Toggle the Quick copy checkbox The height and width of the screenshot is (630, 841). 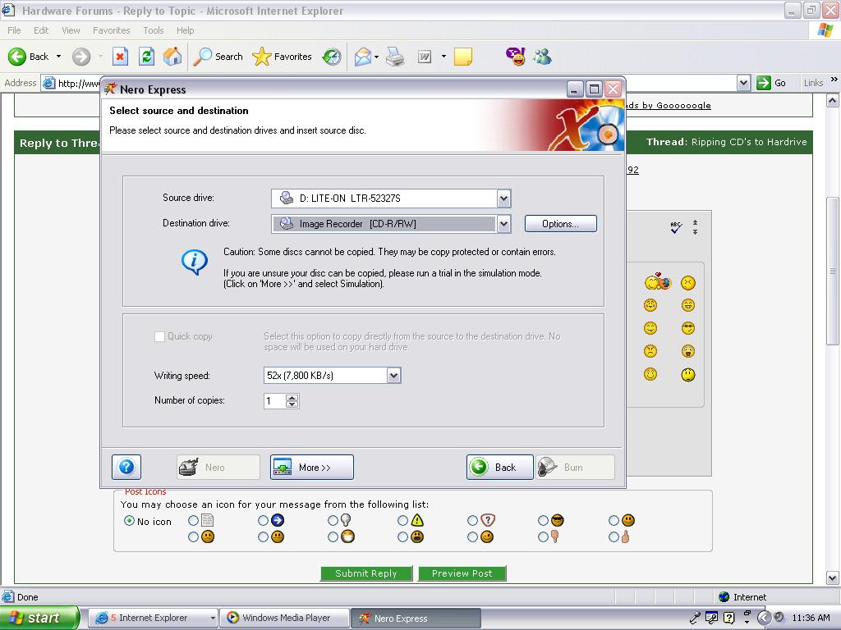159,336
